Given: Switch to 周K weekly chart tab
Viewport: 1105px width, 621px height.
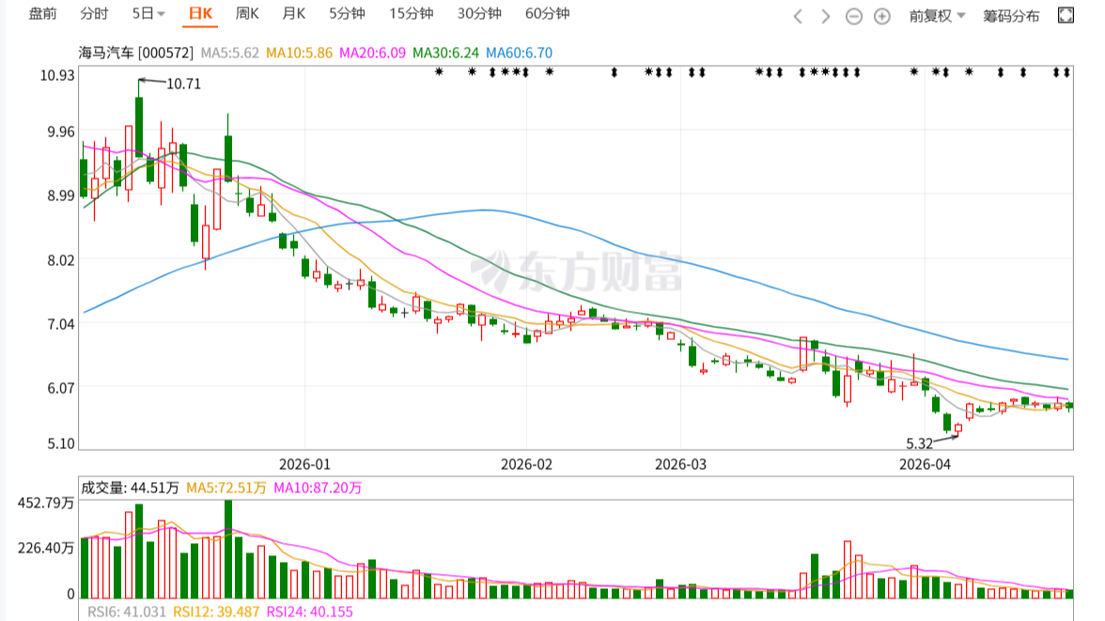Looking at the screenshot, I should tap(247, 14).
